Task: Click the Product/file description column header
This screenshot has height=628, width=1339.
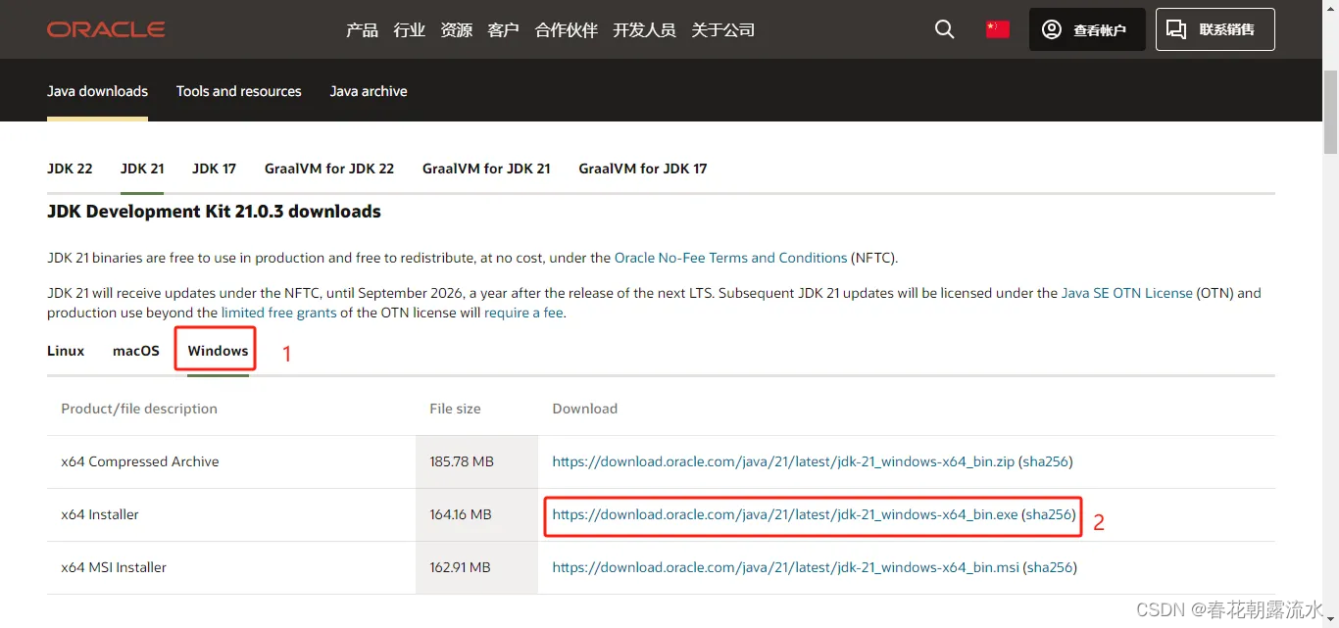Action: pyautogui.click(x=139, y=409)
